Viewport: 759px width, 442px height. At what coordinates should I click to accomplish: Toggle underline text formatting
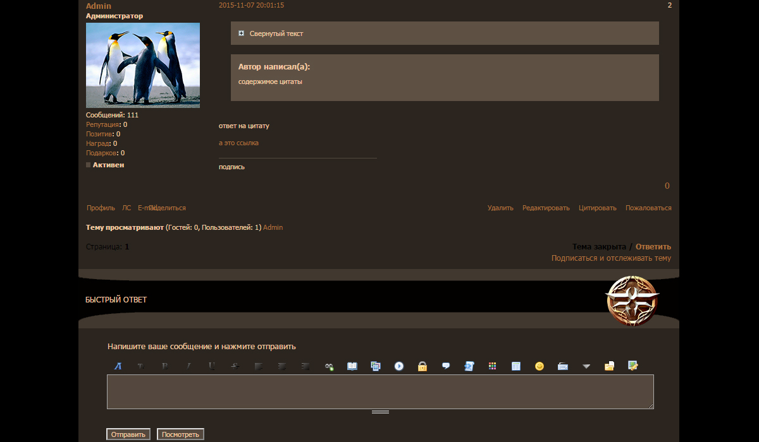pyautogui.click(x=211, y=366)
